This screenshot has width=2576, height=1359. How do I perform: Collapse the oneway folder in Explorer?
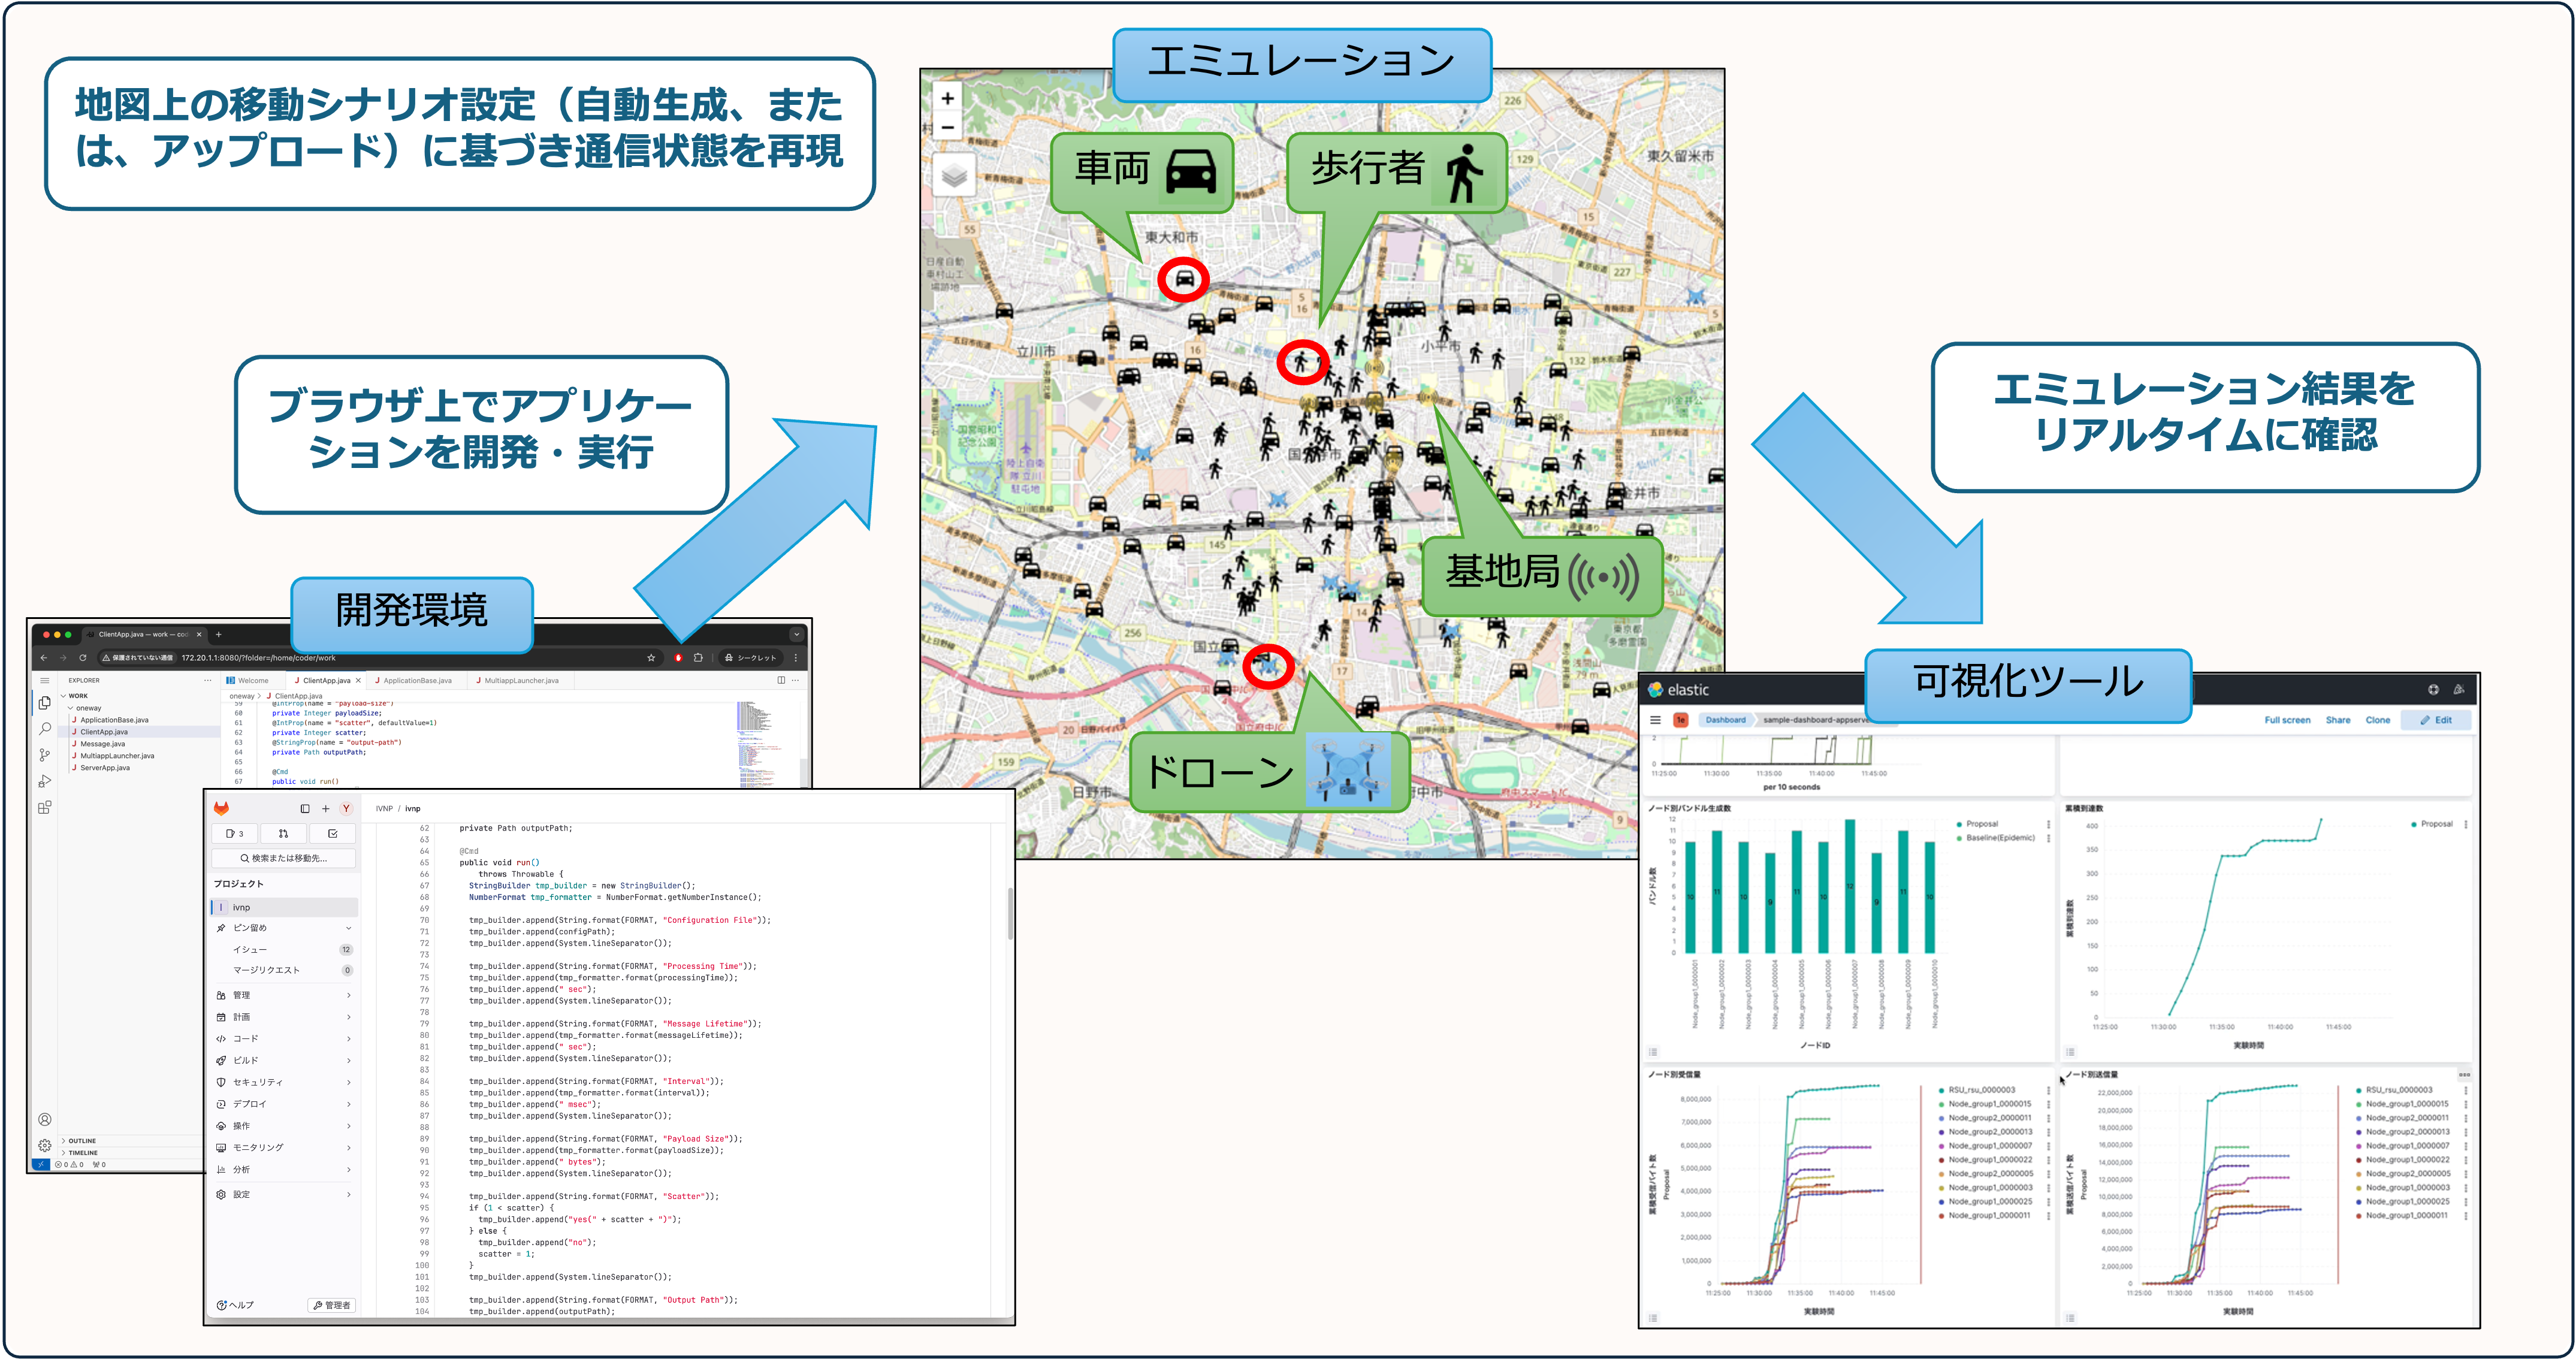[x=70, y=708]
